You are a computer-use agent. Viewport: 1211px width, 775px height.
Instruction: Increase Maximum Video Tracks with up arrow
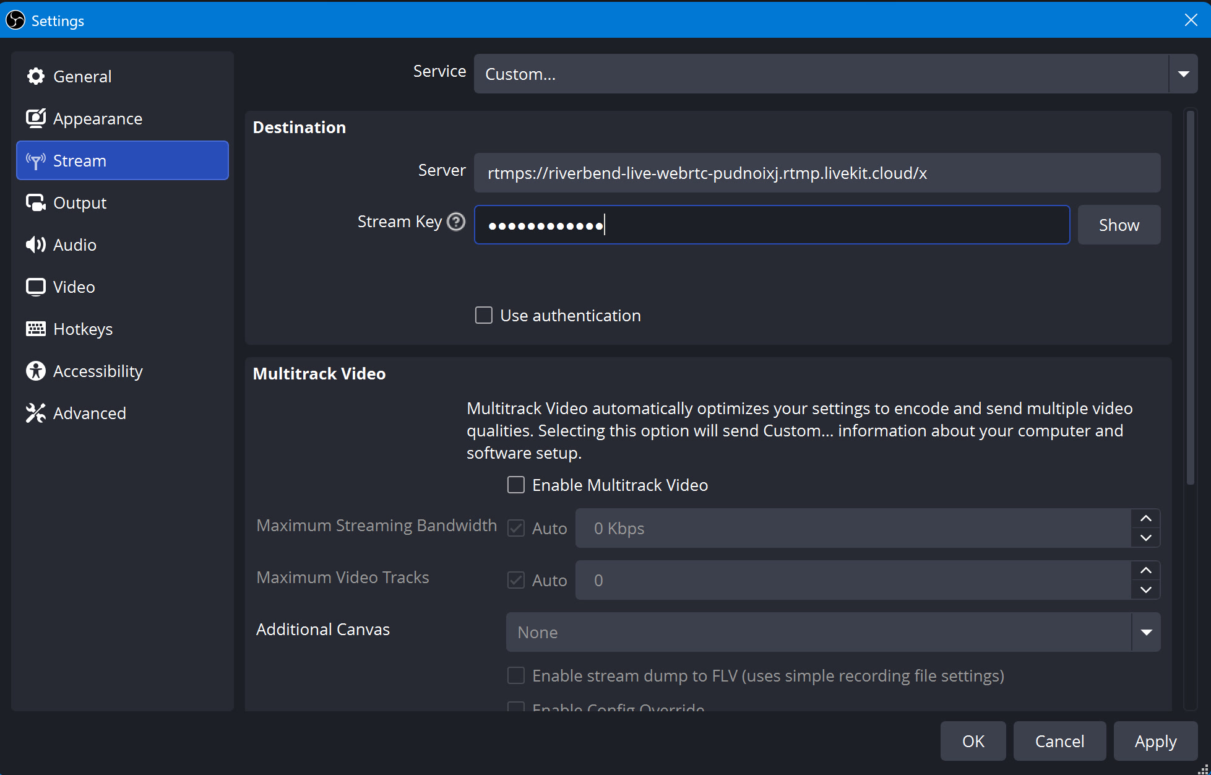click(x=1146, y=570)
